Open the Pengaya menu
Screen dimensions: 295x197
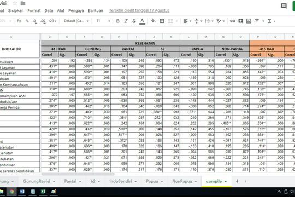[x=76, y=11]
